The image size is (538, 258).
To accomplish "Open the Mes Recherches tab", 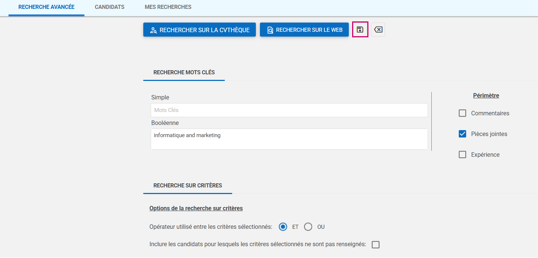I will (x=168, y=7).
